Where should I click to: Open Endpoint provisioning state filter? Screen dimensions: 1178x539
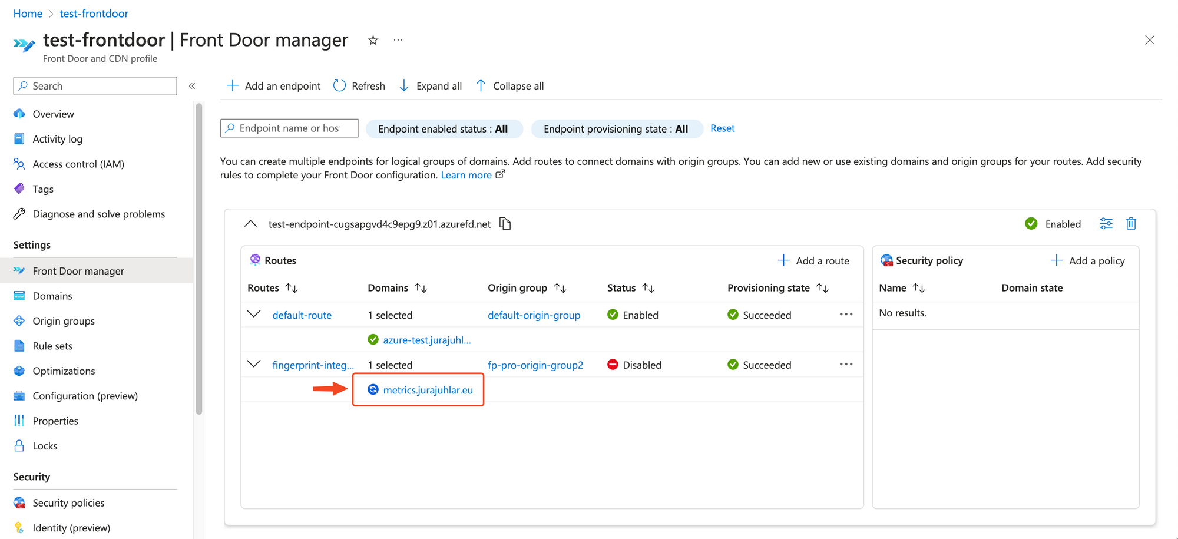pos(617,129)
